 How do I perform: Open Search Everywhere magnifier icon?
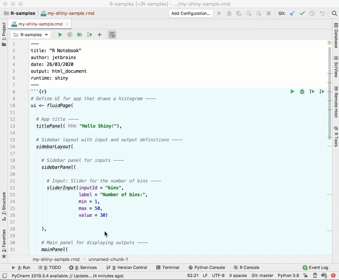(334, 13)
